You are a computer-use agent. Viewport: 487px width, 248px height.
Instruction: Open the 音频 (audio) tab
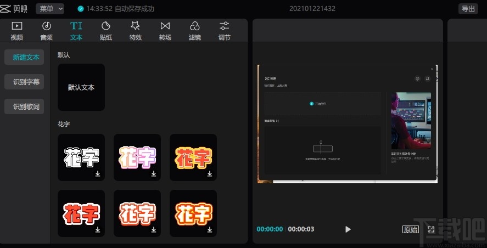click(47, 31)
